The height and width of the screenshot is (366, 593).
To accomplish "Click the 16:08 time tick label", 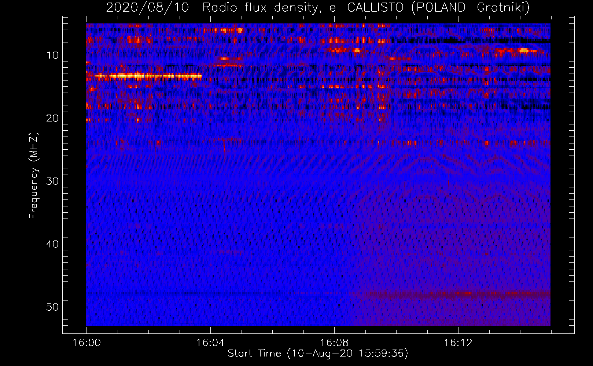I will (x=334, y=343).
